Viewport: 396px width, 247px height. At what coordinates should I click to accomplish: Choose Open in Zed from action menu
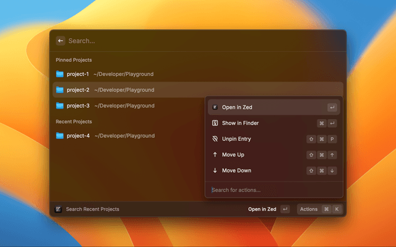[274, 107]
